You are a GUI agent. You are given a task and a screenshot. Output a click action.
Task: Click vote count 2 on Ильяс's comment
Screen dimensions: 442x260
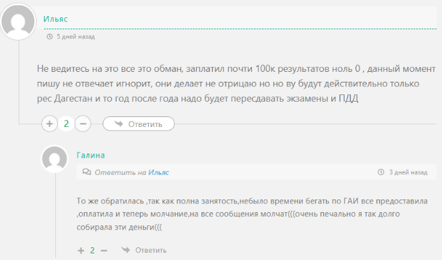click(x=66, y=124)
